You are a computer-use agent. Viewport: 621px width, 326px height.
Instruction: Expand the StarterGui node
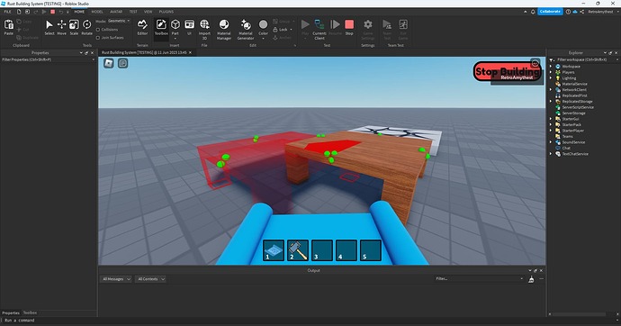tap(551, 119)
